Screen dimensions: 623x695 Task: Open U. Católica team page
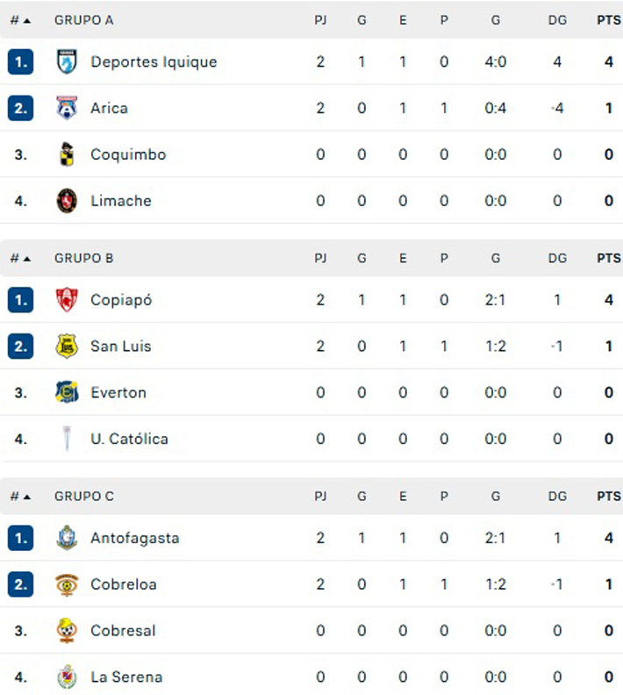[129, 439]
